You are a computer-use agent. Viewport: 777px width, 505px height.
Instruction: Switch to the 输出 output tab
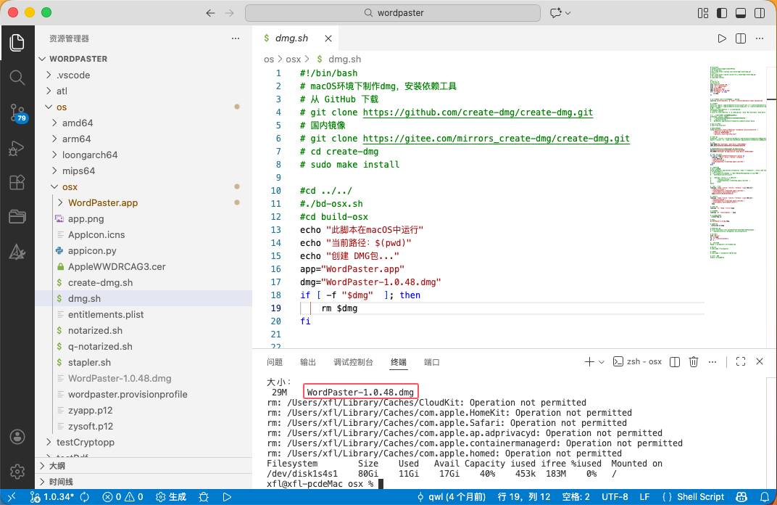tap(308, 362)
